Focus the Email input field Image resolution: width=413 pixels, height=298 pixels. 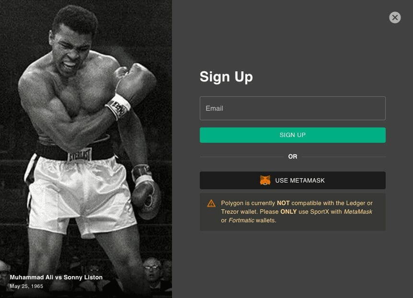(x=293, y=108)
